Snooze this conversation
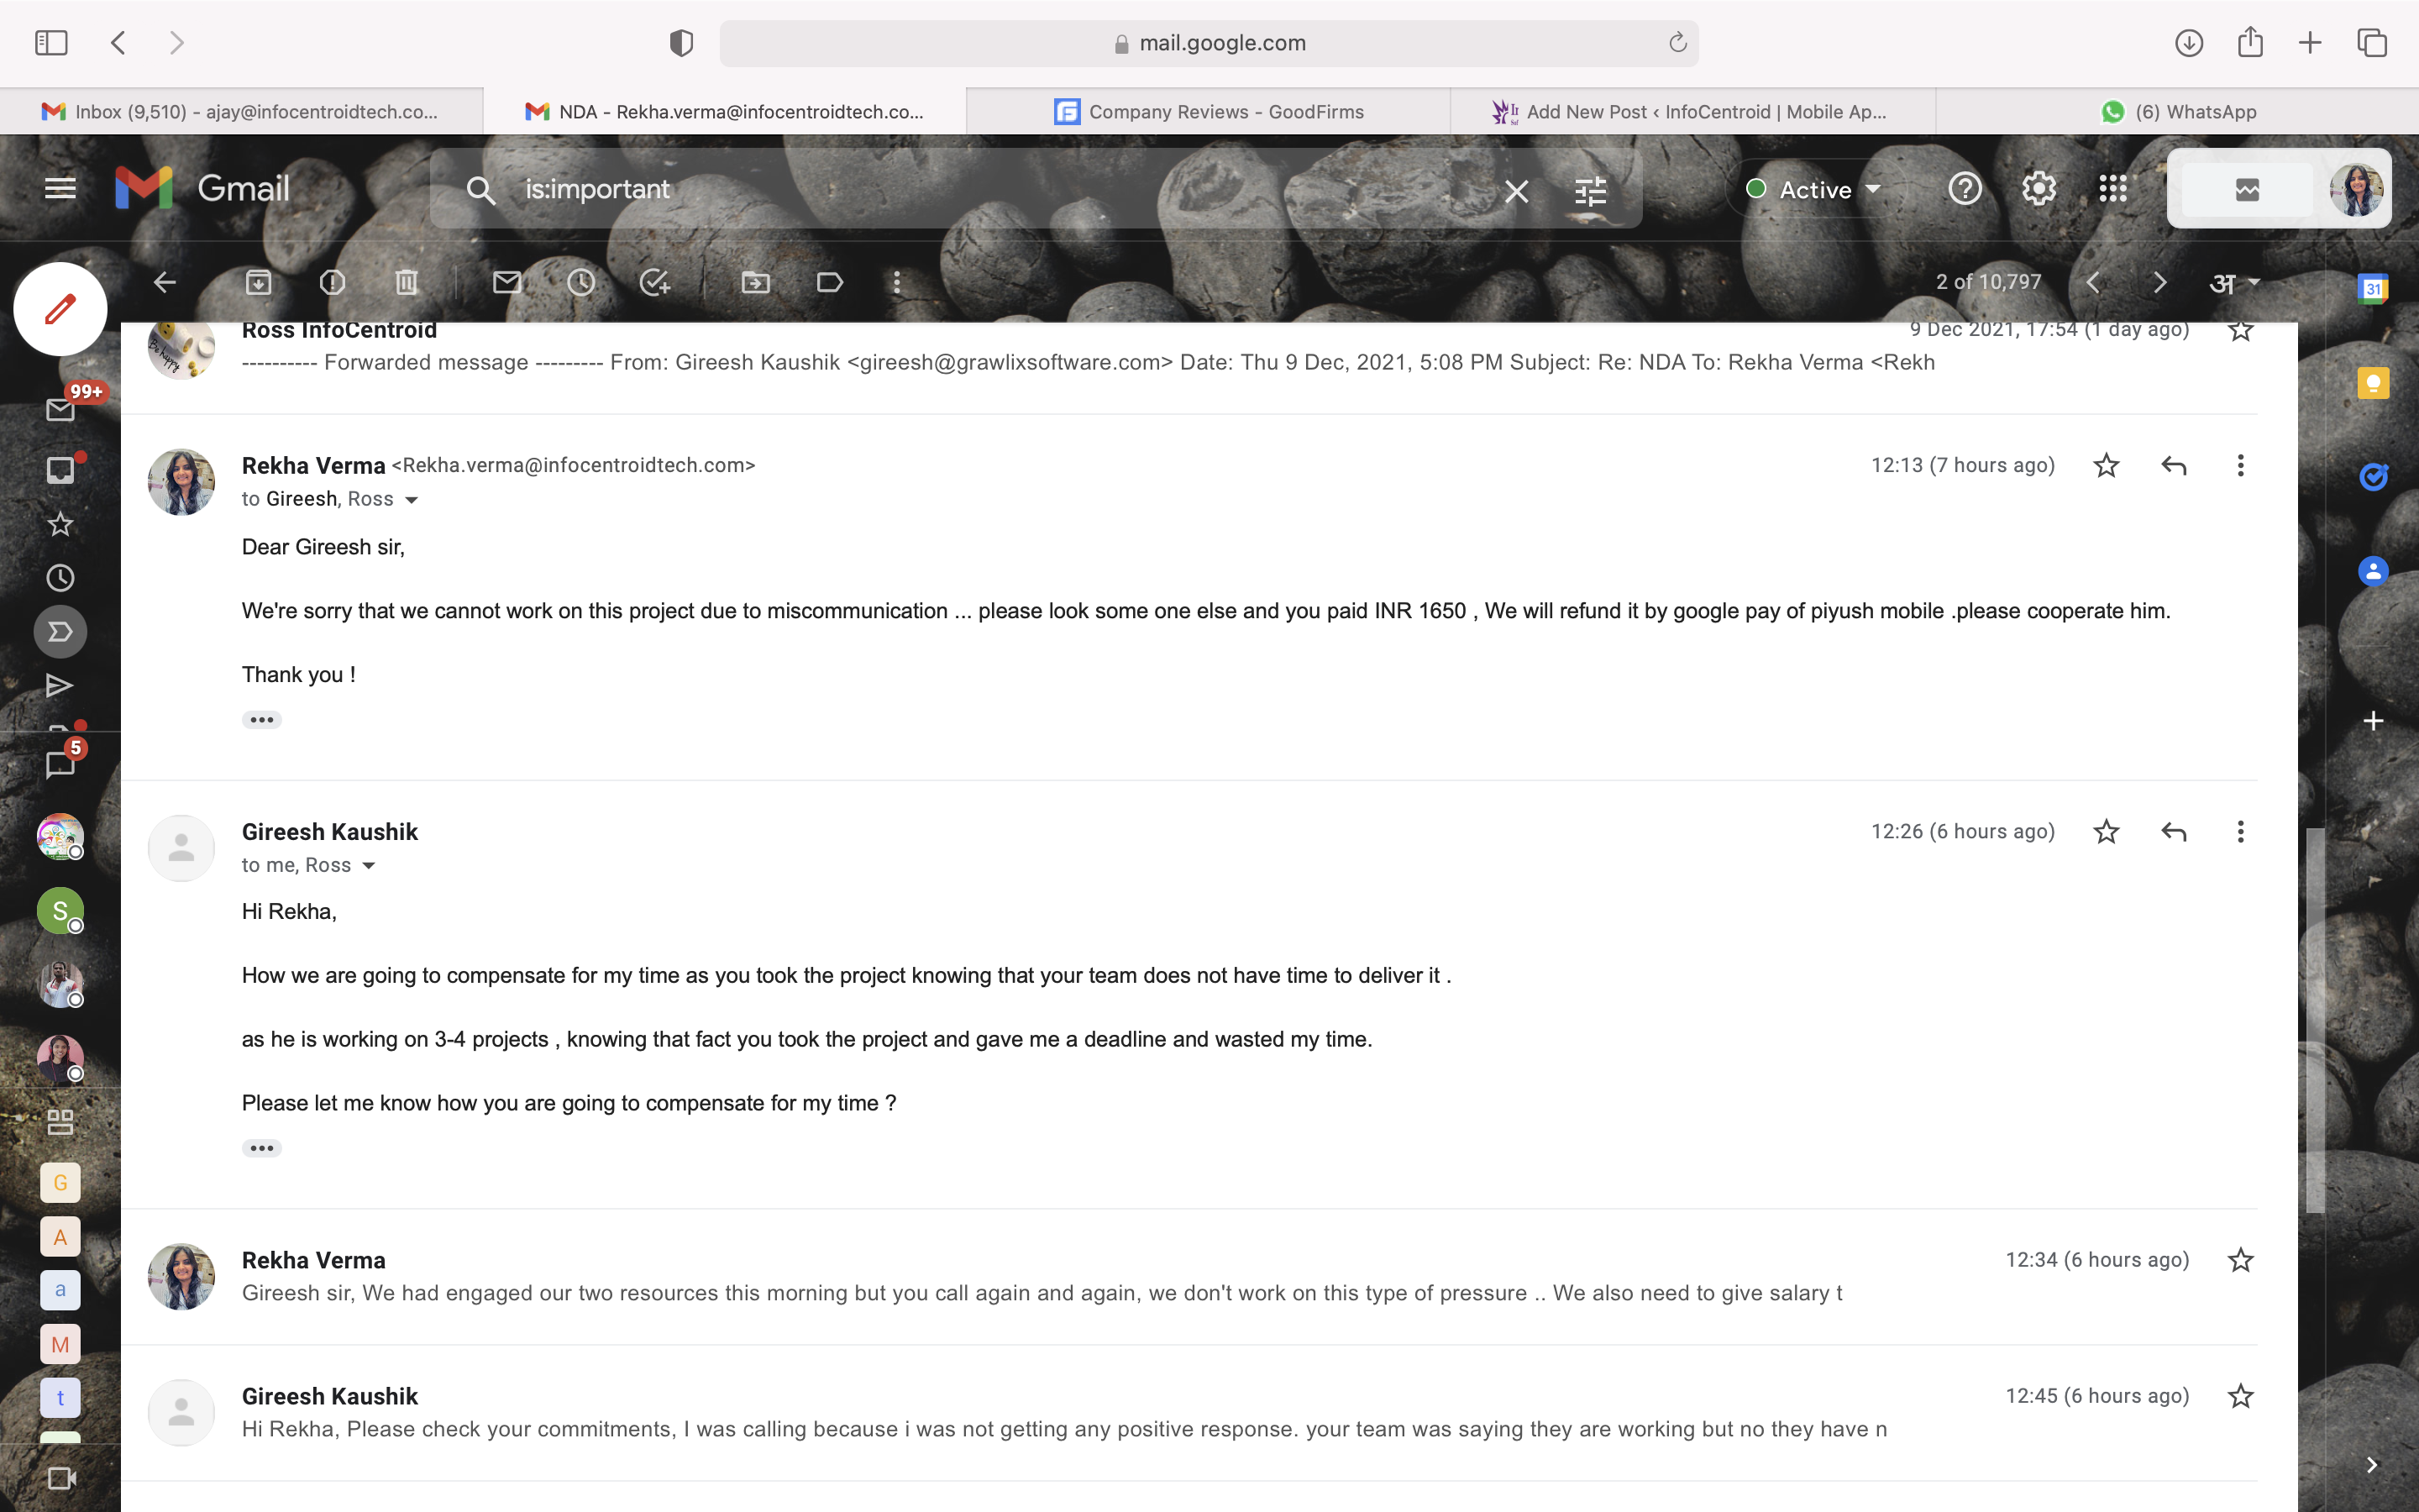This screenshot has width=2419, height=1512. click(580, 283)
